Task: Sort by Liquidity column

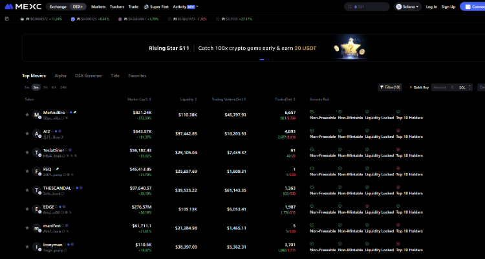Action: point(188,100)
